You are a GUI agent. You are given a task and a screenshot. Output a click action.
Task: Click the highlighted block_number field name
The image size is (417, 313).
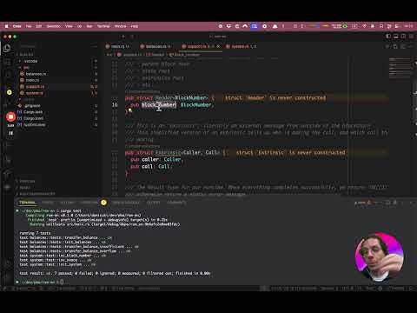click(x=158, y=105)
